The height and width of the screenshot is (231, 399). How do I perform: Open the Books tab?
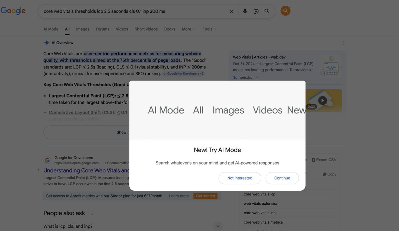[x=170, y=29]
